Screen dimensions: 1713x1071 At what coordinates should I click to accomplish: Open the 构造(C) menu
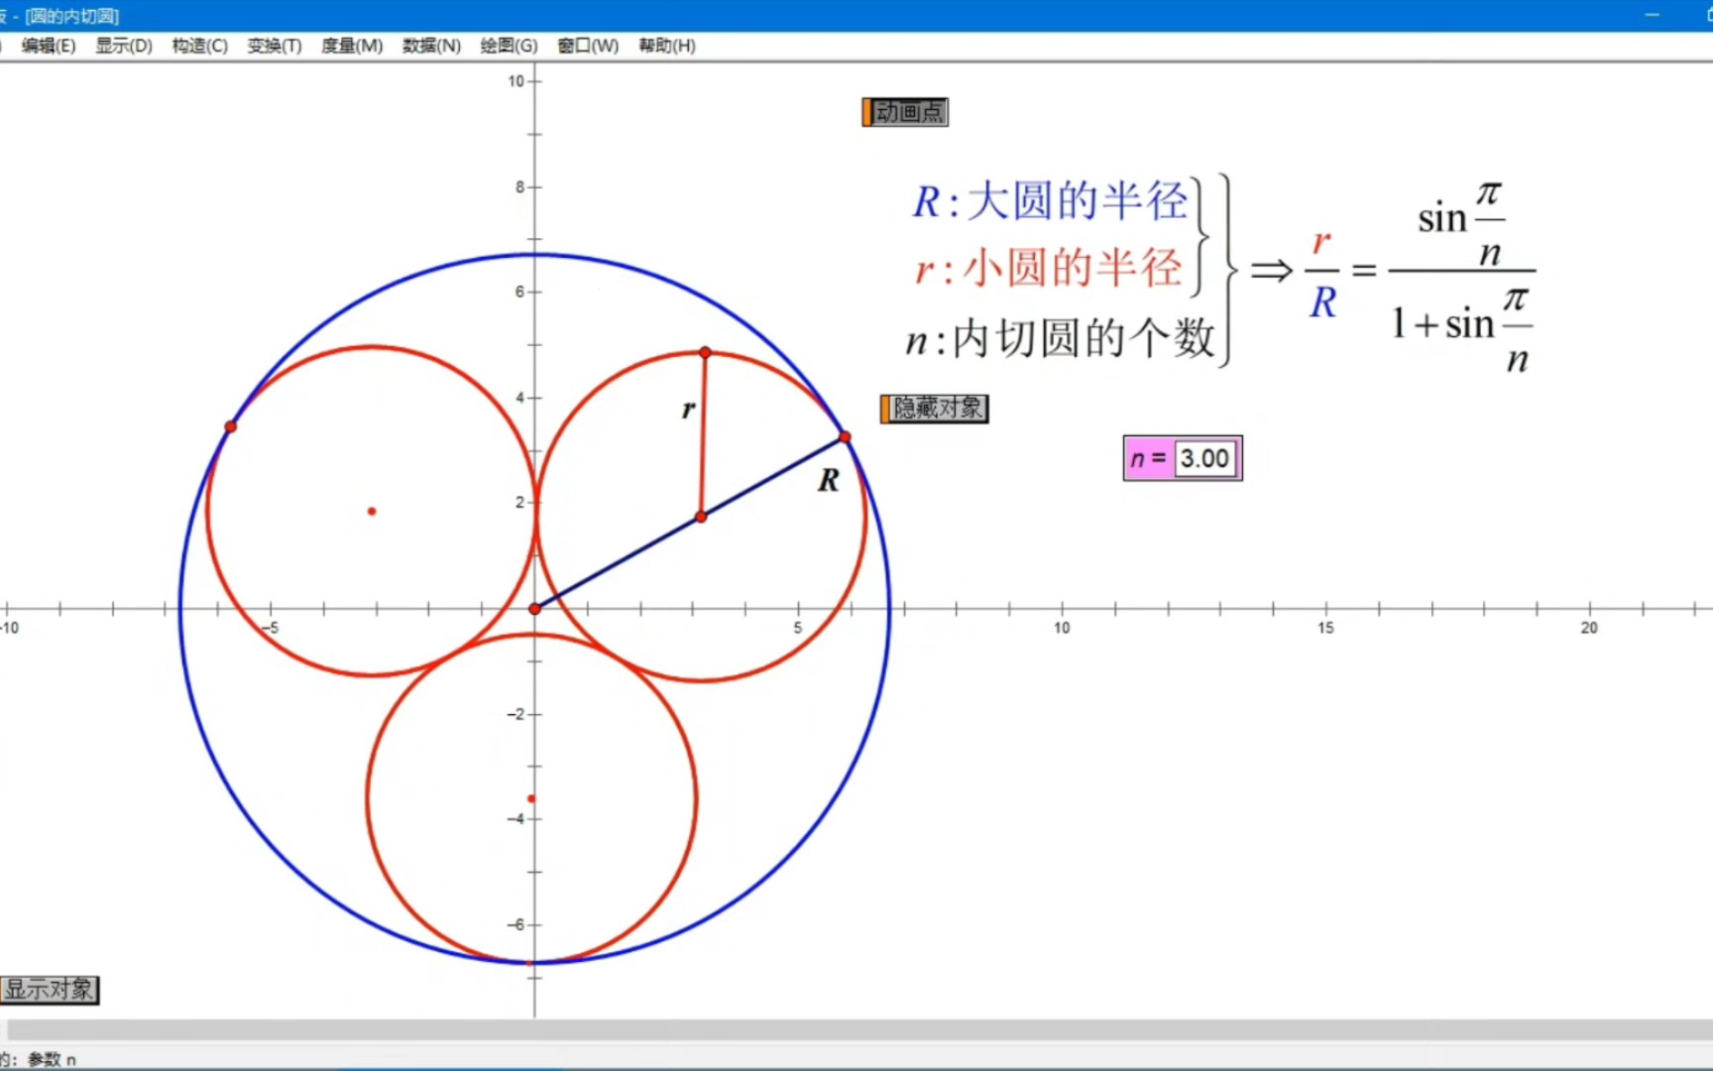pos(199,46)
